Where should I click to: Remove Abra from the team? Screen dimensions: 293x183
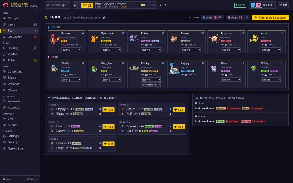tap(282, 33)
